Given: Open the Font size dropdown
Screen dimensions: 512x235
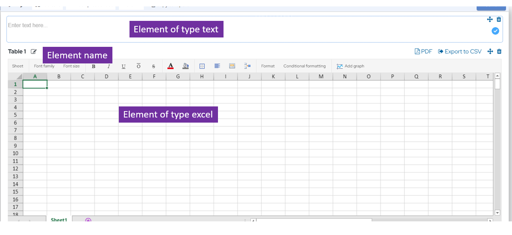Looking at the screenshot, I should pos(71,66).
